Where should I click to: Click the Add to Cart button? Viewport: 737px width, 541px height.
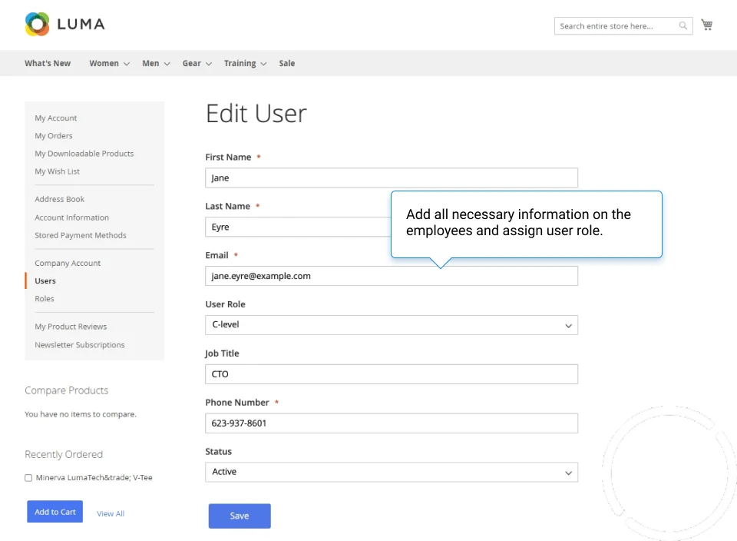tap(55, 512)
